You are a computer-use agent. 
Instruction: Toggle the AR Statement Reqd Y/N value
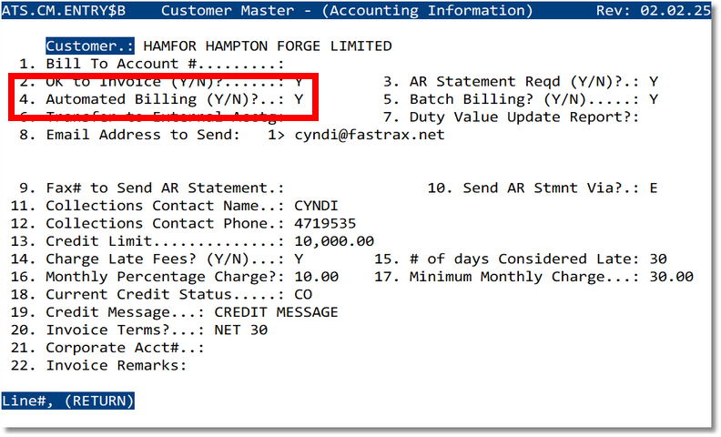tap(654, 81)
